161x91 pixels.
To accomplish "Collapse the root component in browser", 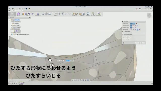I will click(x=10, y=20).
